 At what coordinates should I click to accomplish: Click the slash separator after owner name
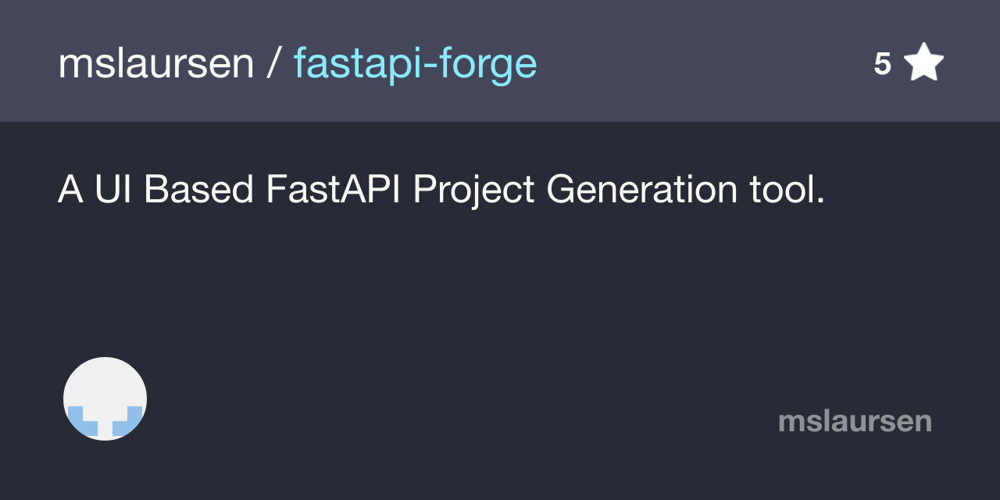click(x=273, y=64)
